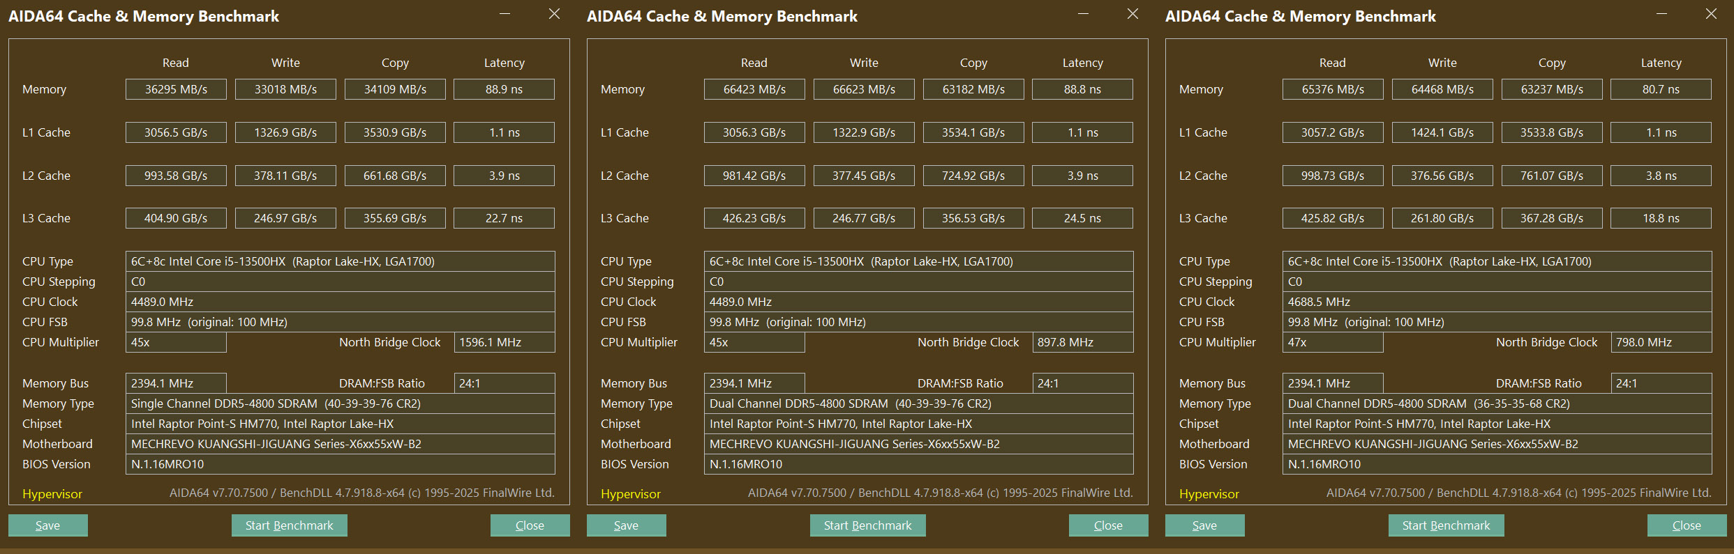Click the 1424.1 GB/s L1 write value

1442,132
